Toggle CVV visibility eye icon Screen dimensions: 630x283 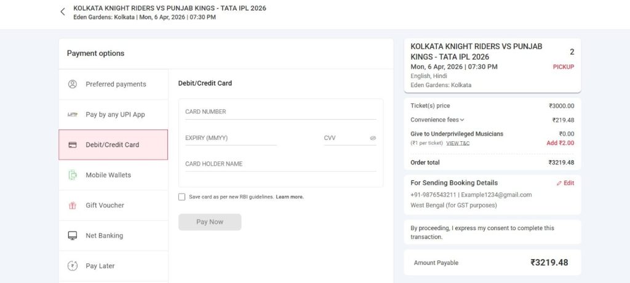373,138
